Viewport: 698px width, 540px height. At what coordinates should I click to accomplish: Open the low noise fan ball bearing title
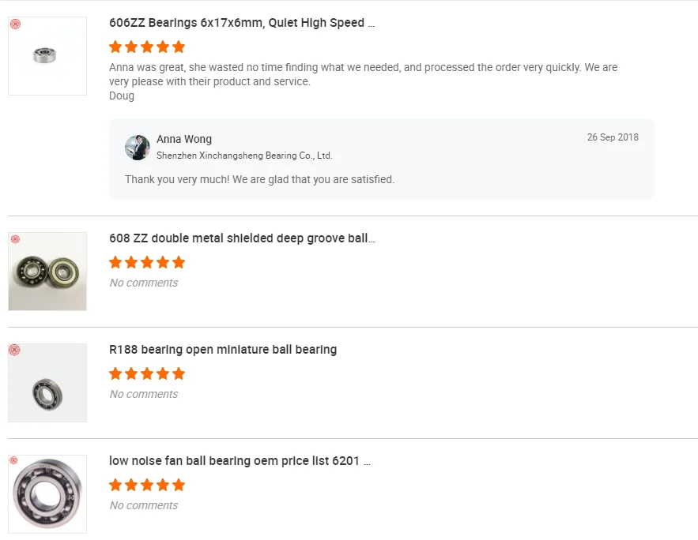(x=240, y=461)
